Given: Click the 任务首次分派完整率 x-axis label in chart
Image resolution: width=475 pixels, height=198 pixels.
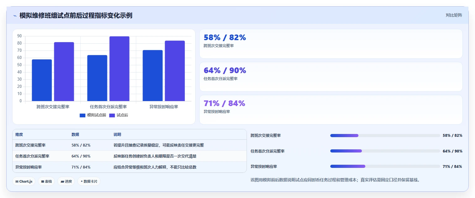Looking at the screenshot, I should (x=108, y=107).
